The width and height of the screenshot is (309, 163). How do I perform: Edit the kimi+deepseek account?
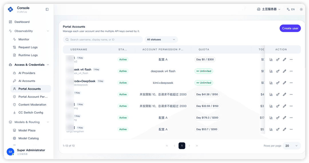(x=284, y=83)
